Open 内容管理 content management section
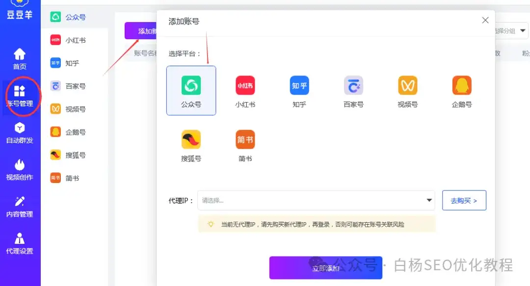The width and height of the screenshot is (530, 286). (x=20, y=207)
